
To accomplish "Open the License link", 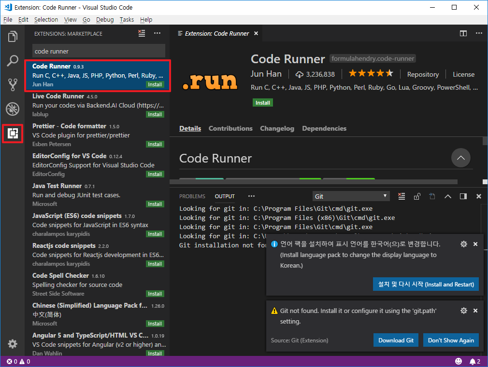I will click(464, 75).
